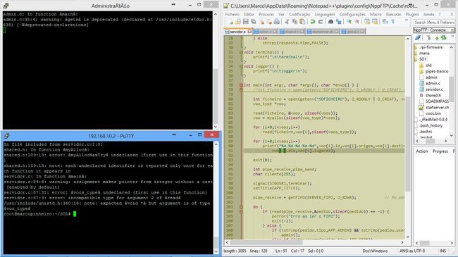This screenshot has height=257, width=458.
Task: Select .bash_history in NppFTP tree
Action: 431,125
